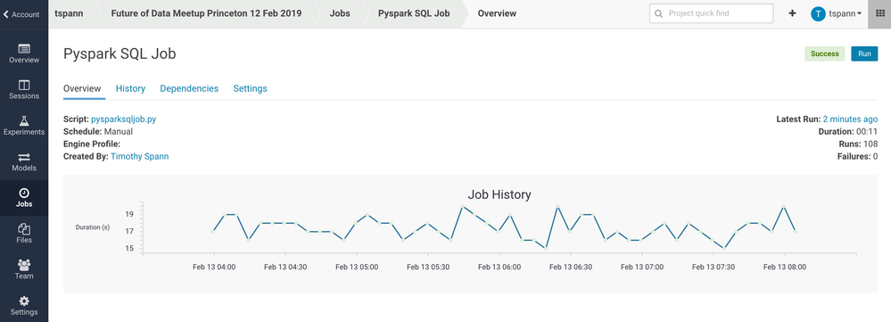Click the search magnifier icon
The height and width of the screenshot is (322, 891).
click(x=658, y=13)
